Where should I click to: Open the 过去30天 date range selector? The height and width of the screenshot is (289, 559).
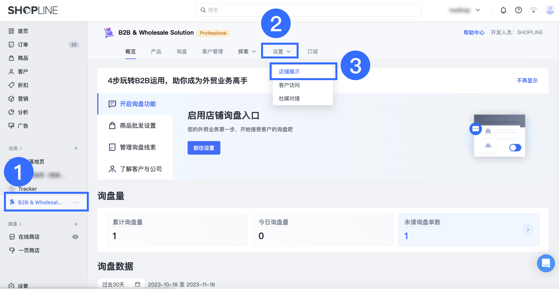pos(121,284)
